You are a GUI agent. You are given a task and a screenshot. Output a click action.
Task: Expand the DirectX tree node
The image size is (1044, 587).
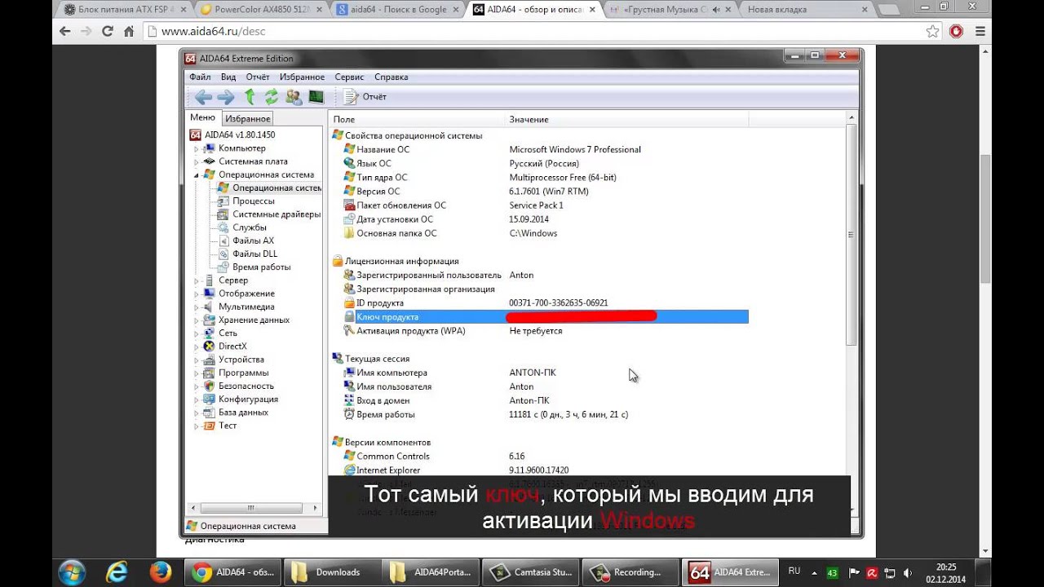point(197,347)
